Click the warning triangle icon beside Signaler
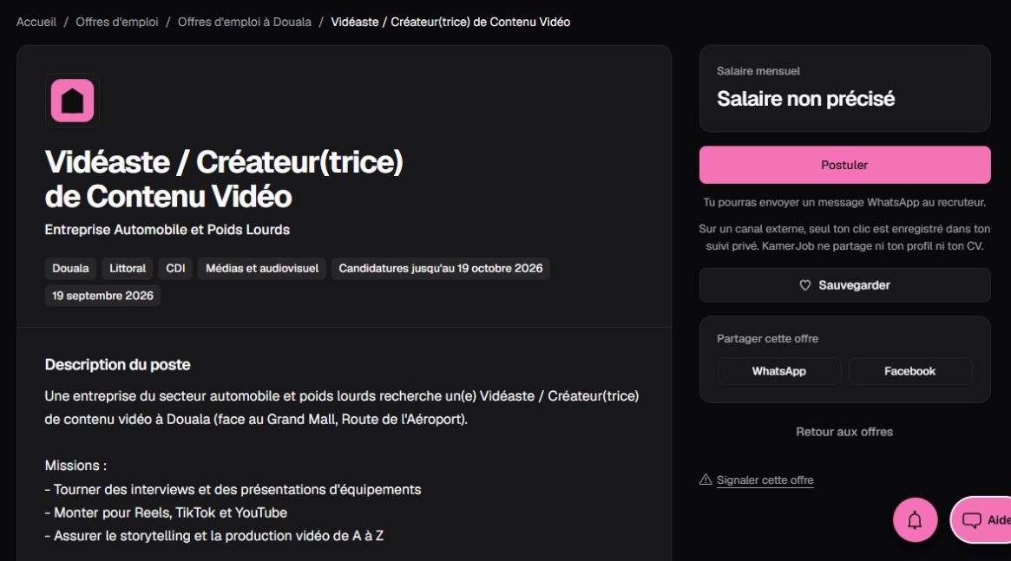Image resolution: width=1011 pixels, height=561 pixels. 706,479
